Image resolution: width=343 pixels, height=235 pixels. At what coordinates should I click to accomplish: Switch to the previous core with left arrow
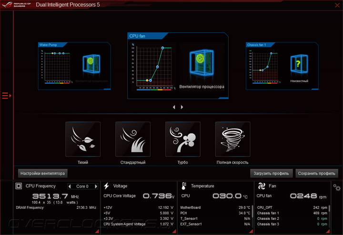pos(70,186)
